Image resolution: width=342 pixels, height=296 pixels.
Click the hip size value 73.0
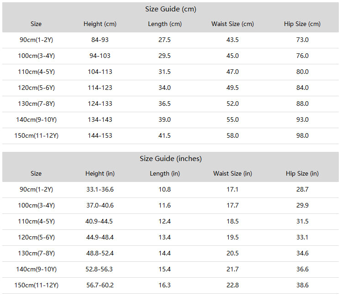pos(302,40)
